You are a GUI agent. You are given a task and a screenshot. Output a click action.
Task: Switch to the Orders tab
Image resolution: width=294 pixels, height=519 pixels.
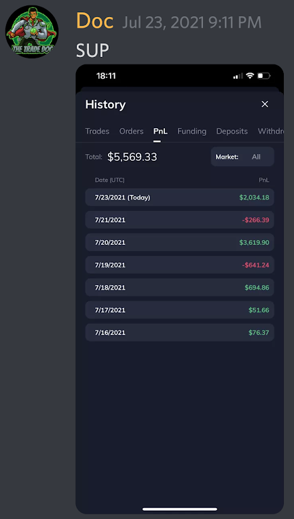(132, 131)
